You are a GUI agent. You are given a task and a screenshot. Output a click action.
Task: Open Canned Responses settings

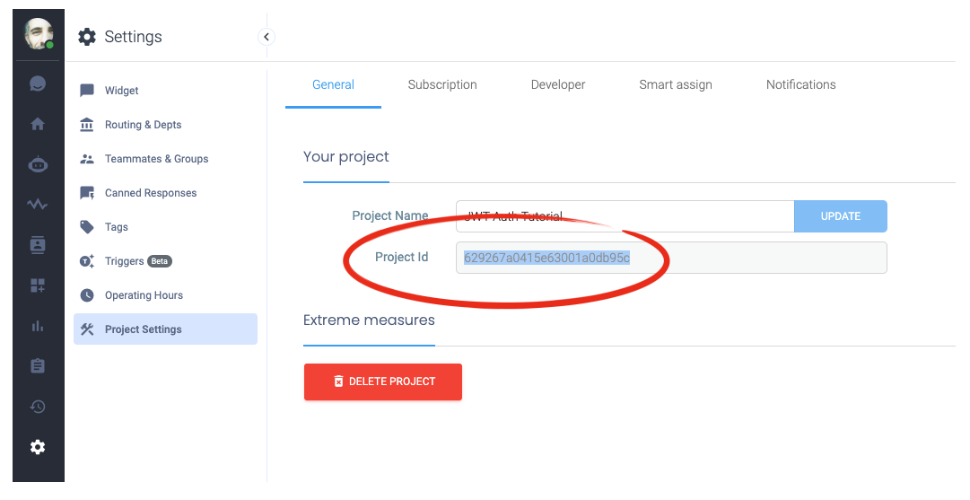click(150, 193)
